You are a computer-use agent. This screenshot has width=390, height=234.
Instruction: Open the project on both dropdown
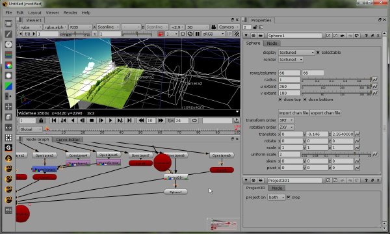277,197
